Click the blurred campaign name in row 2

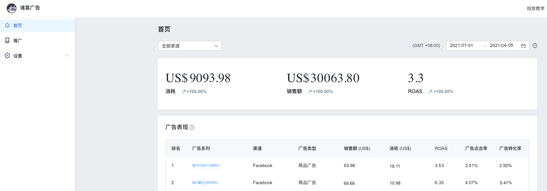coord(205,183)
